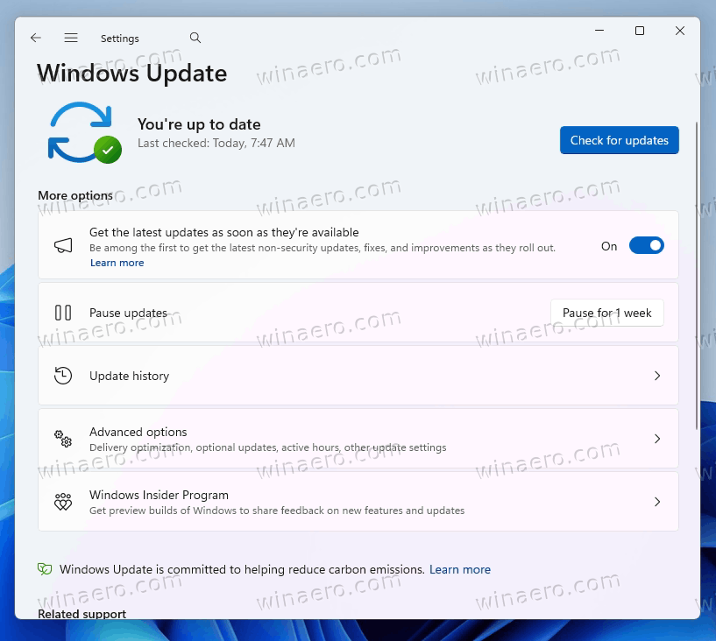Viewport: 716px width, 641px height.
Task: Open Windows Insider Program chevron arrow
Action: 657,502
